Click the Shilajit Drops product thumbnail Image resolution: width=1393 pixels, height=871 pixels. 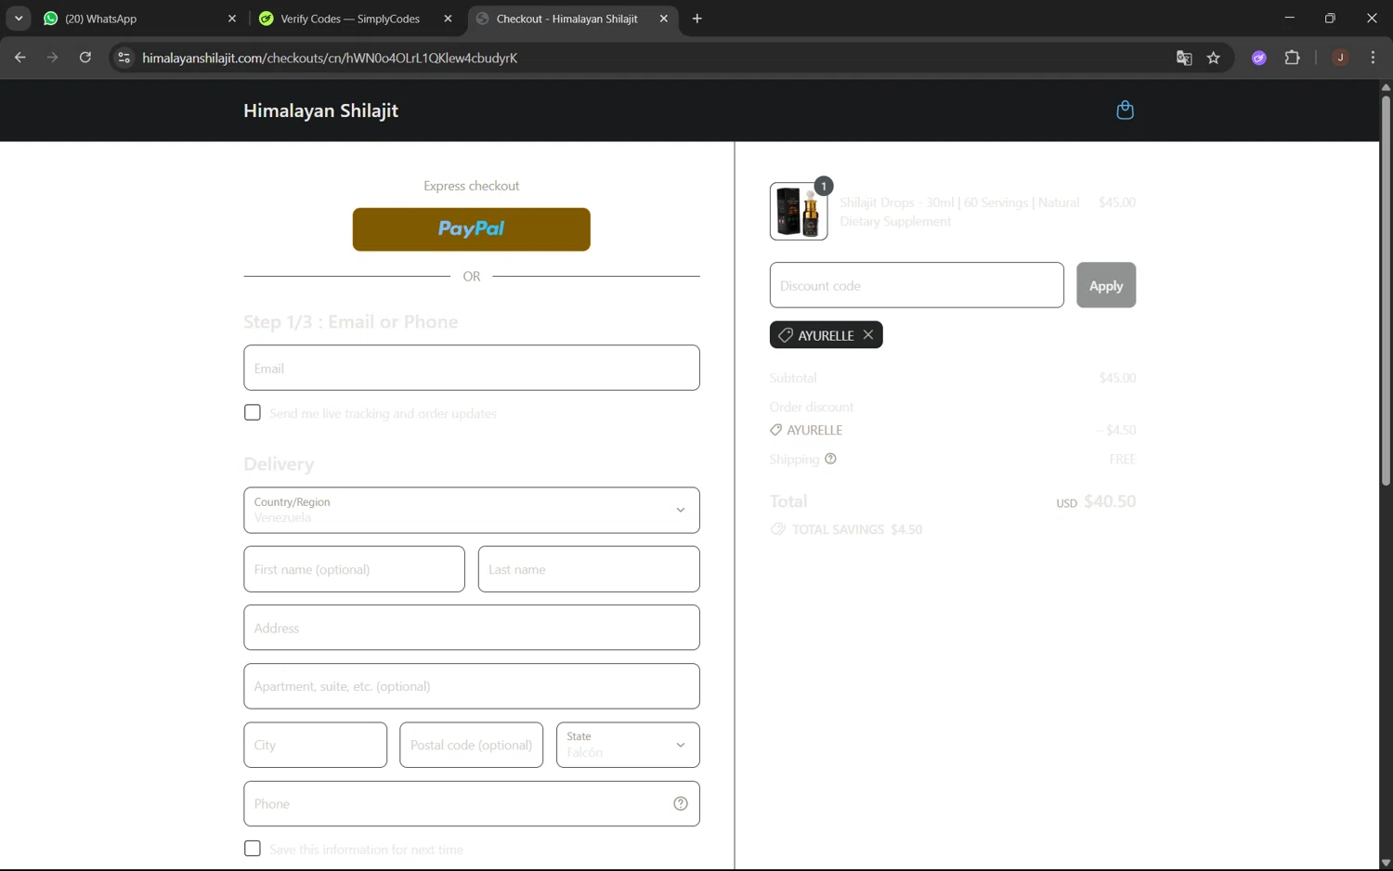coord(799,212)
